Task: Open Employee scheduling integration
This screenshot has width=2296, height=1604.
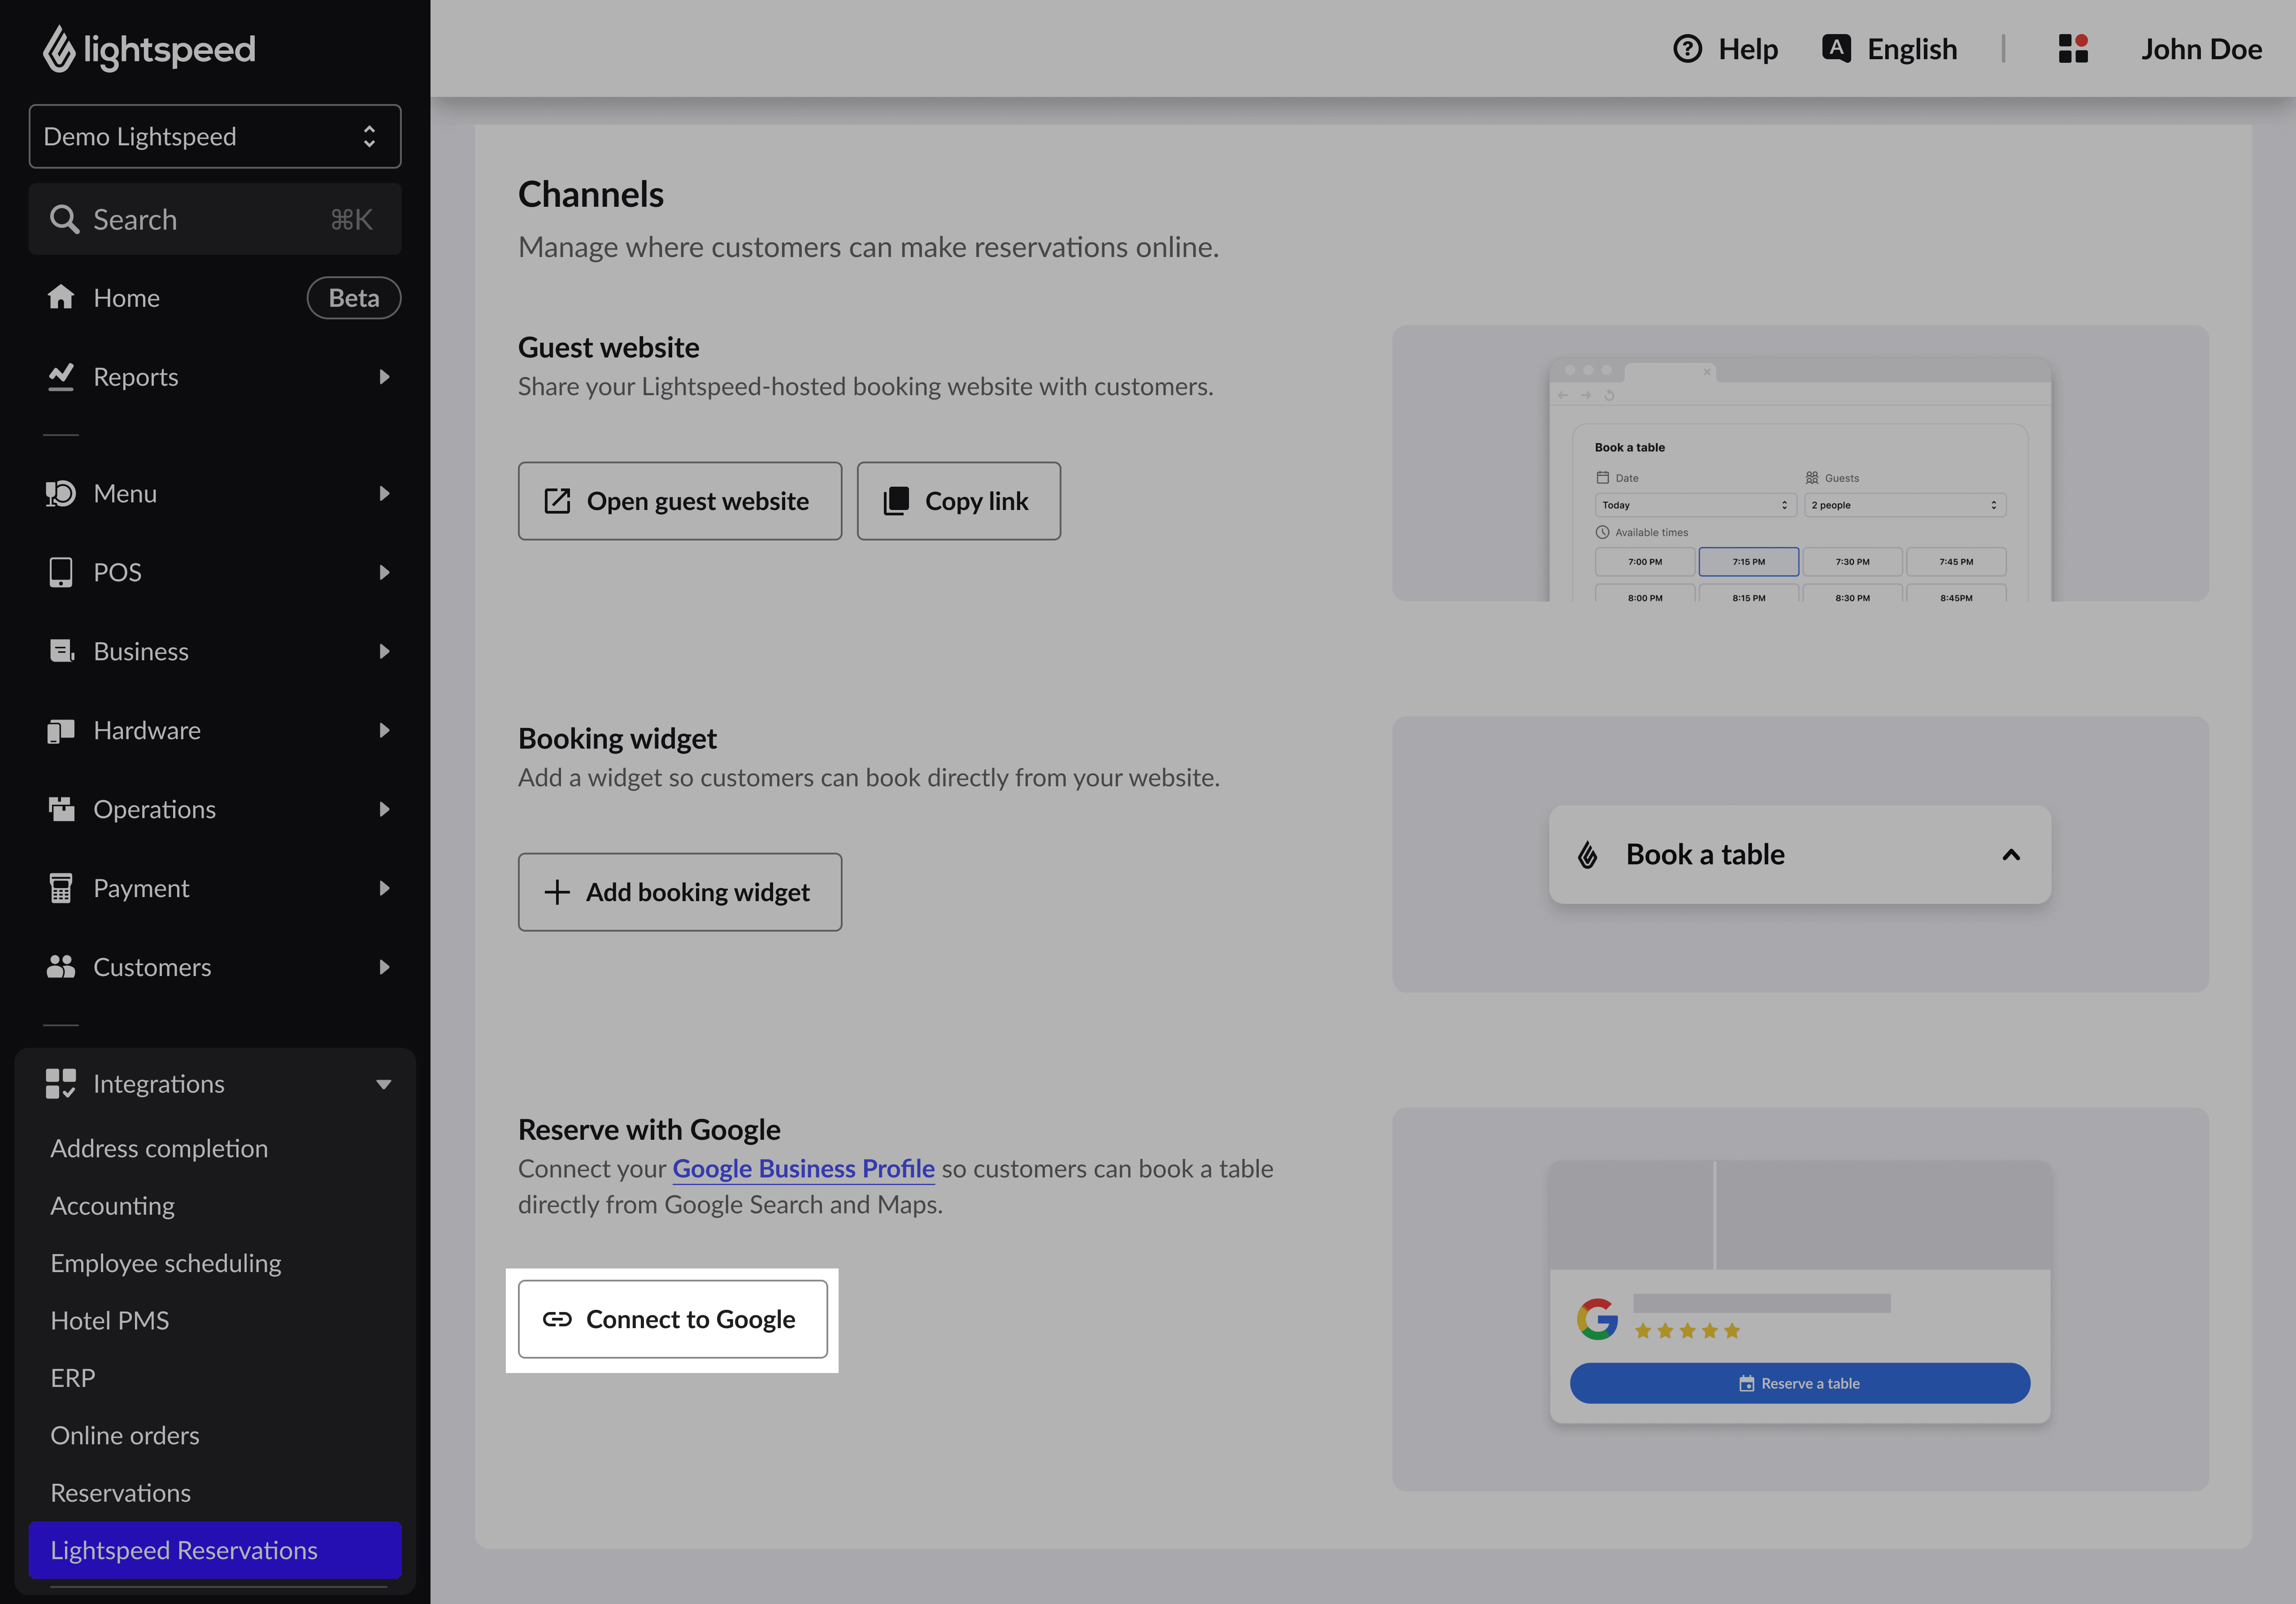Action: tap(166, 1263)
